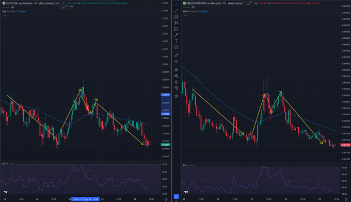Click green current price label on ZCAT axis
This screenshot has width=351, height=202.
pyautogui.click(x=166, y=145)
